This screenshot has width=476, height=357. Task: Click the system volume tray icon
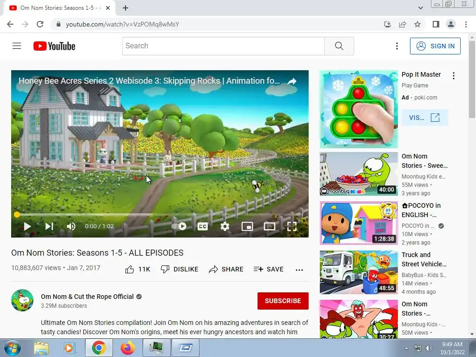429,348
